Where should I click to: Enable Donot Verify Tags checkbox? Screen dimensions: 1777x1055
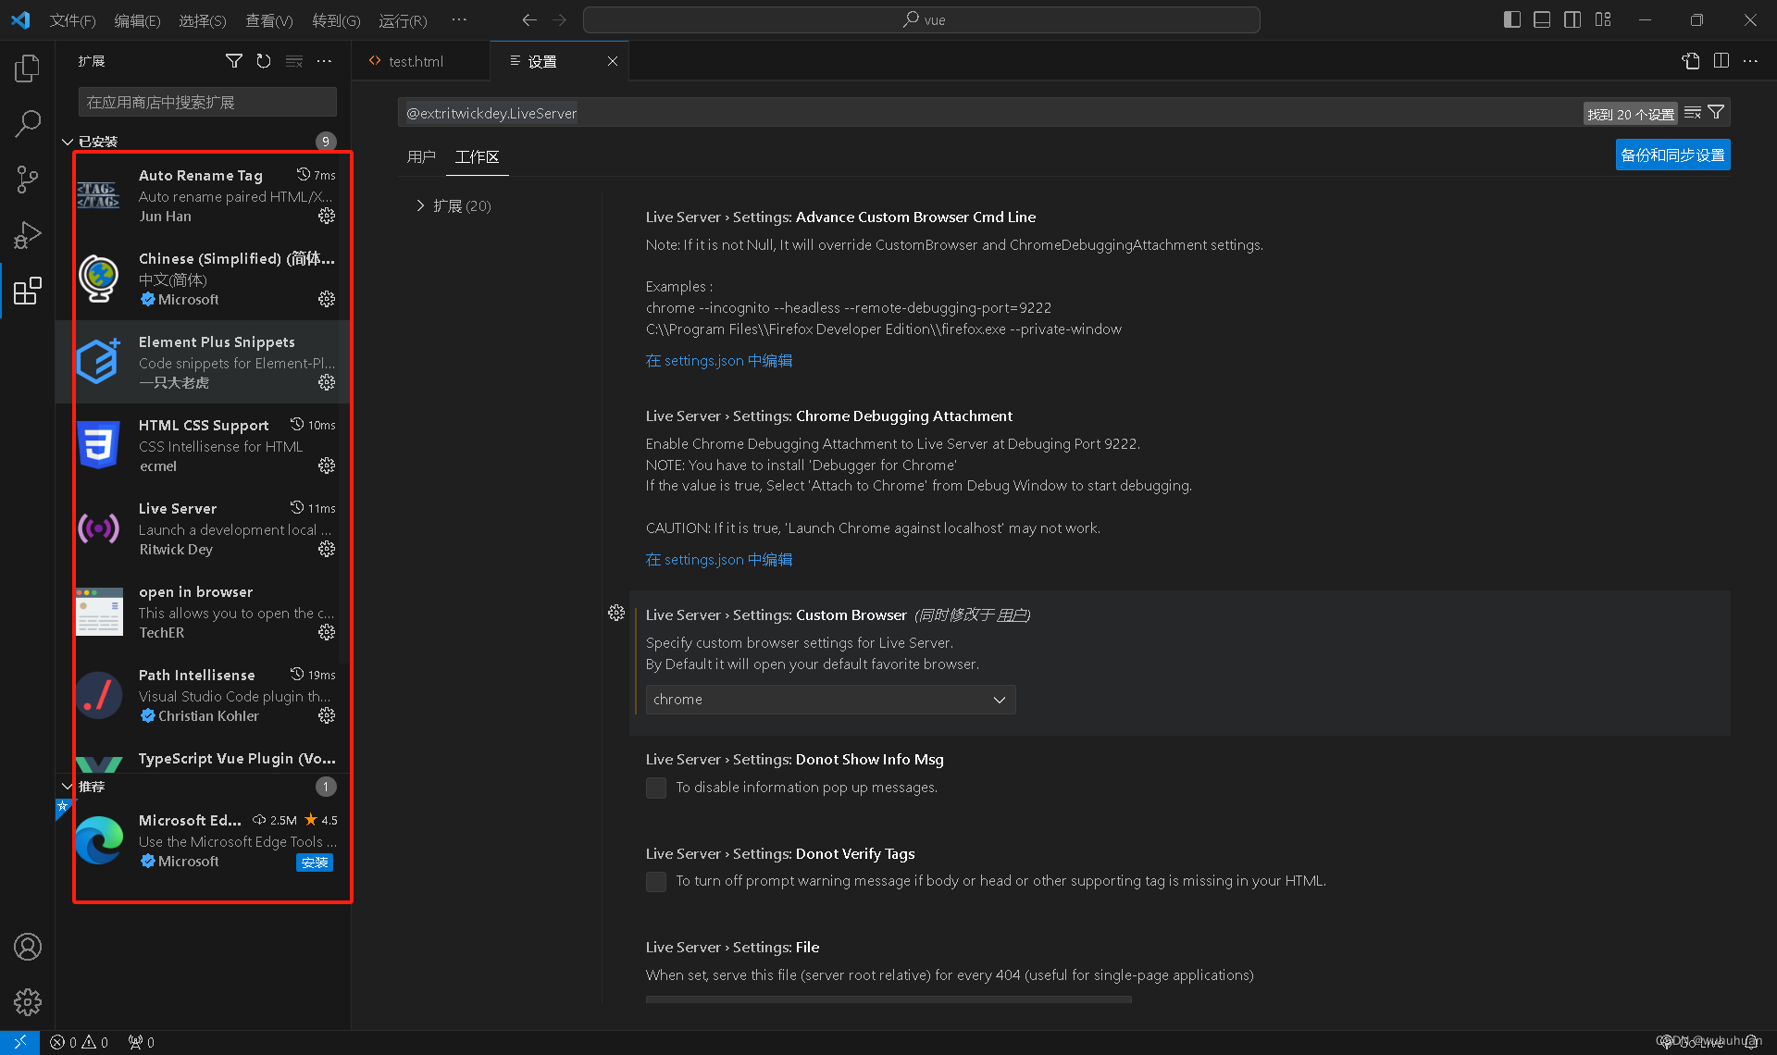(x=656, y=881)
